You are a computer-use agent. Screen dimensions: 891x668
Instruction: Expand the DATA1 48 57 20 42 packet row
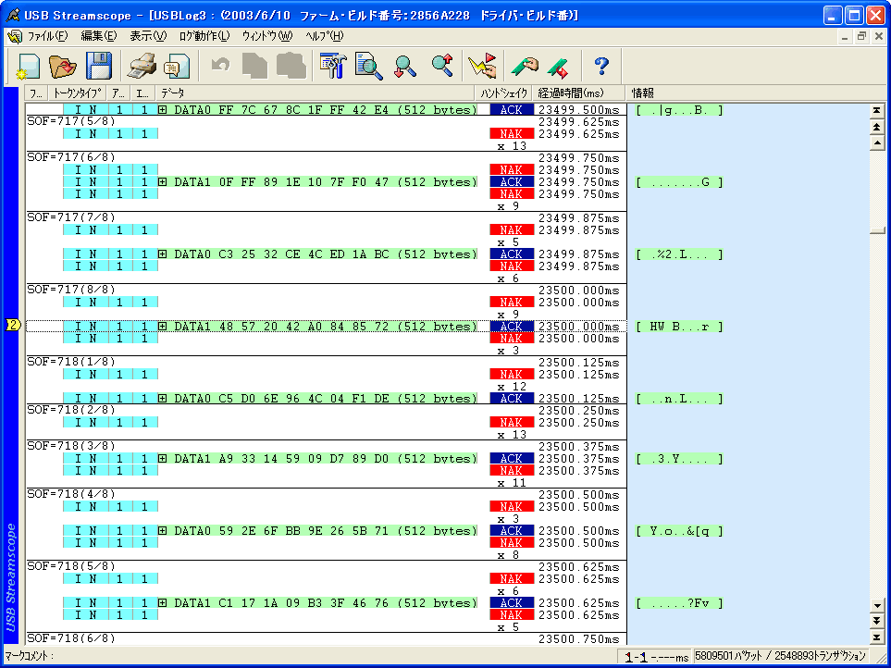pyautogui.click(x=163, y=326)
